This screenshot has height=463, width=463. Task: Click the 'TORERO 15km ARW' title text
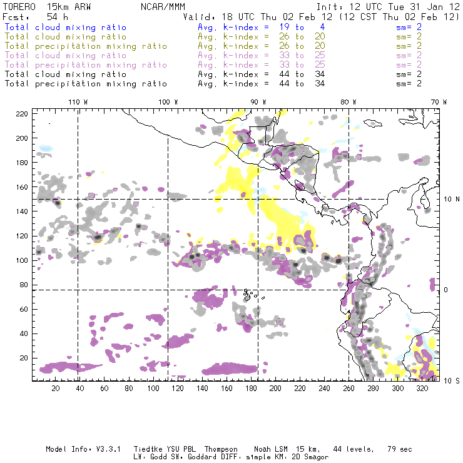pos(47,7)
